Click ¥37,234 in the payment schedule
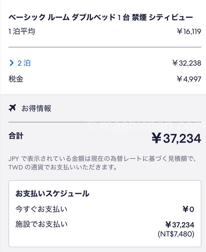The image size is (206, 252). click(x=180, y=225)
